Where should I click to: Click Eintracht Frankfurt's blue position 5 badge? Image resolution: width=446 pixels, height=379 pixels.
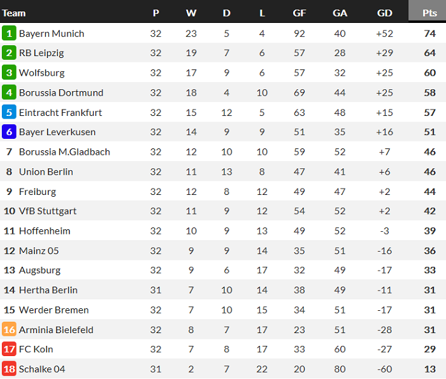(9, 113)
